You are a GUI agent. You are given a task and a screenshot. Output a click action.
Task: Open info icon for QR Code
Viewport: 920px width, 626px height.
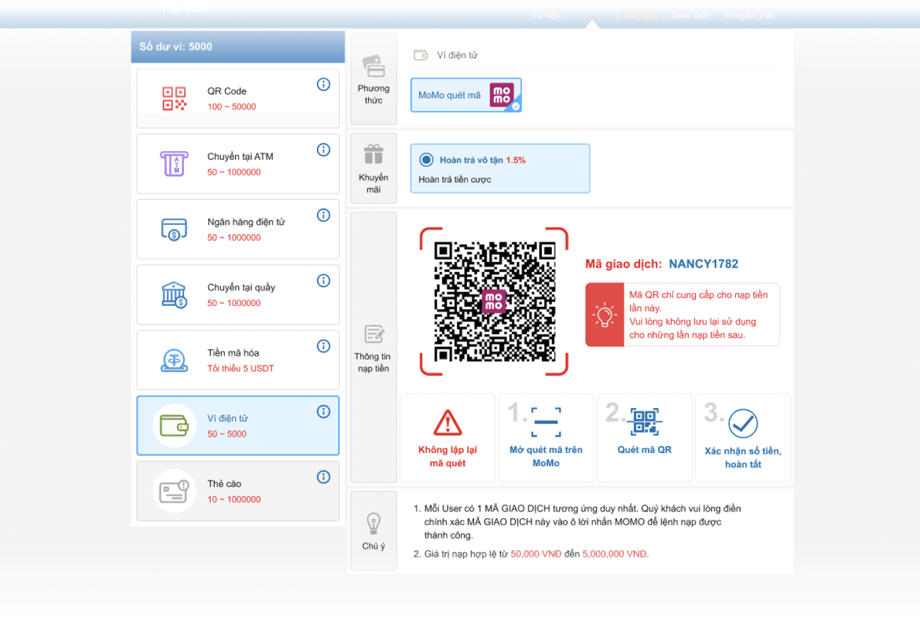323,84
